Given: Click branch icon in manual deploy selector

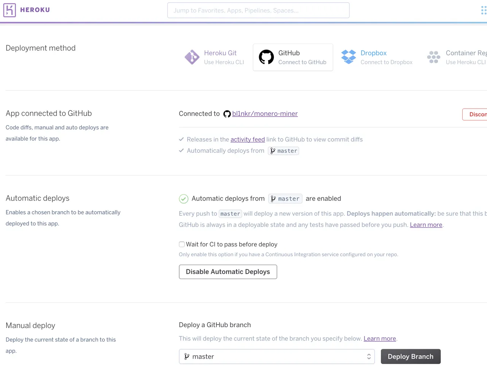Looking at the screenshot, I should [187, 356].
